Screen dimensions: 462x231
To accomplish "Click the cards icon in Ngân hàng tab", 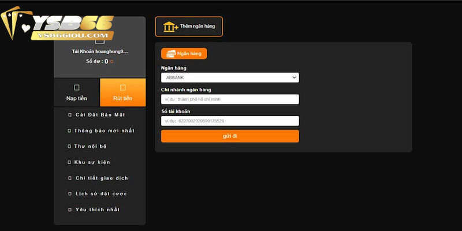I will point(171,54).
